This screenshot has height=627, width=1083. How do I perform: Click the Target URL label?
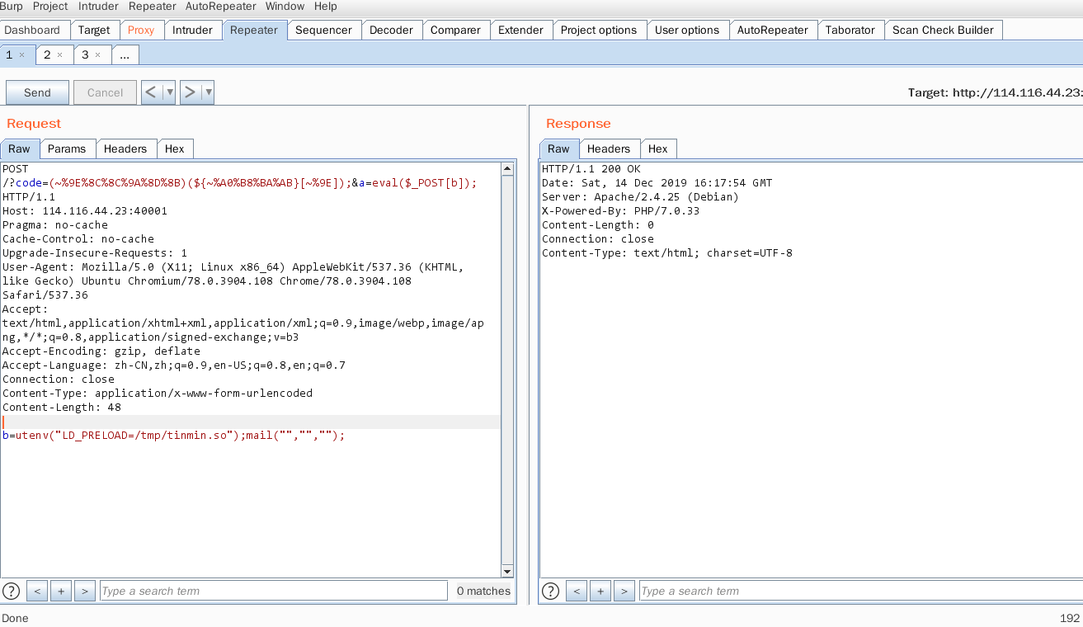996,92
